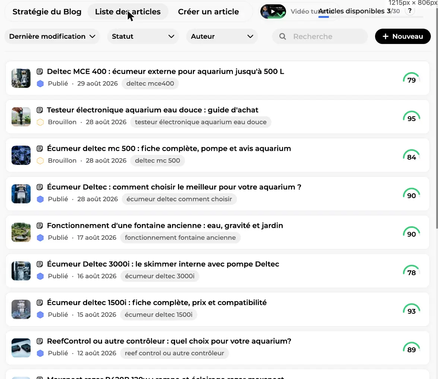Click Publié status icon of ReefControl article

[x=40, y=353]
